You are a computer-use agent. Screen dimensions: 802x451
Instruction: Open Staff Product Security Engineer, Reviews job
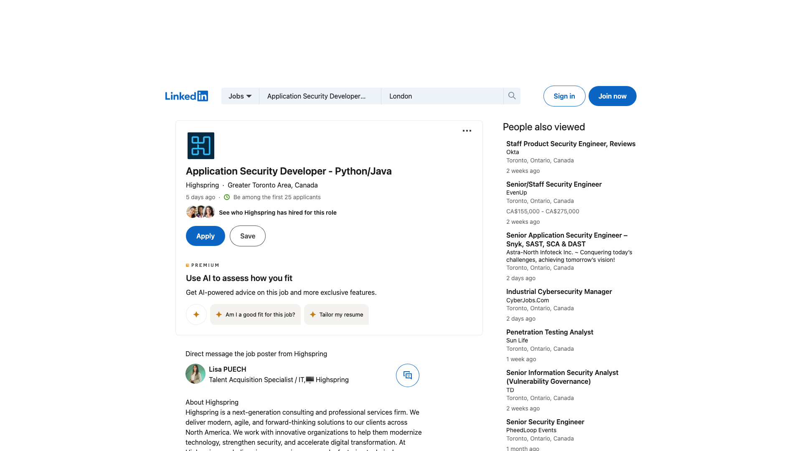coord(571,144)
